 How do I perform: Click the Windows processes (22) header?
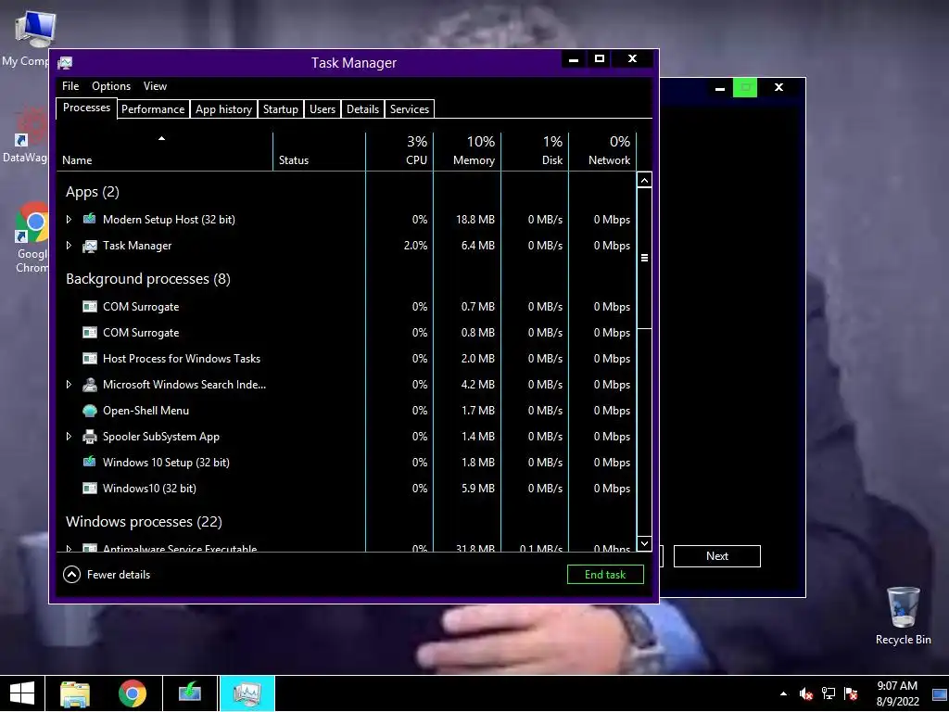pos(144,522)
